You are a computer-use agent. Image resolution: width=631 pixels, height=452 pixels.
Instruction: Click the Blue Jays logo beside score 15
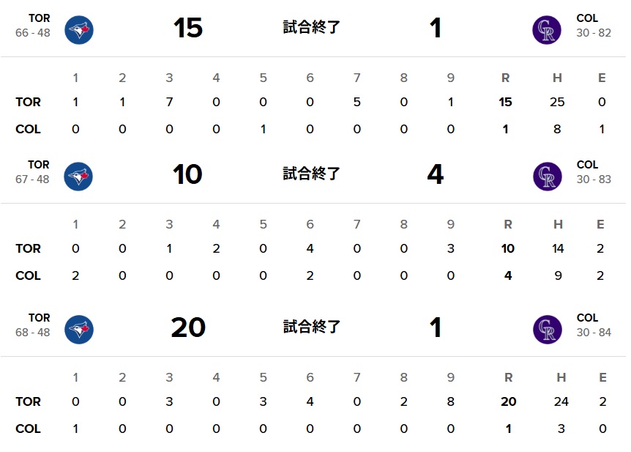click(x=79, y=29)
